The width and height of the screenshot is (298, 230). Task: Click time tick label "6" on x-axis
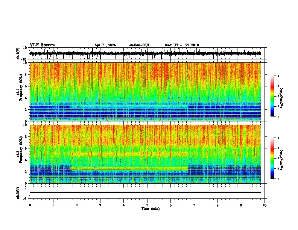pos(171,205)
